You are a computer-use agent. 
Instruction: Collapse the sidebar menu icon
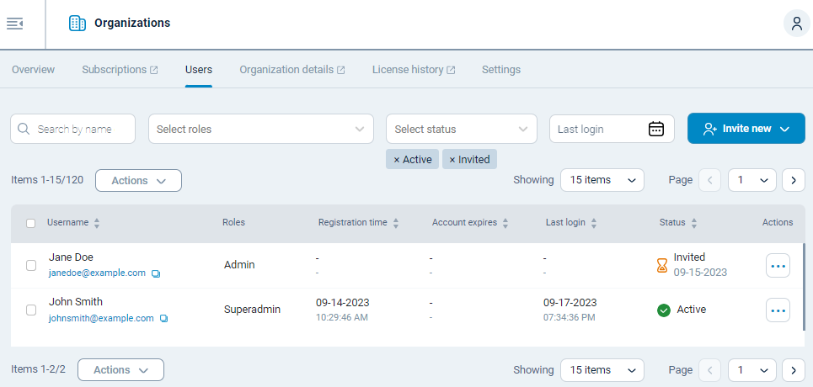pos(14,24)
